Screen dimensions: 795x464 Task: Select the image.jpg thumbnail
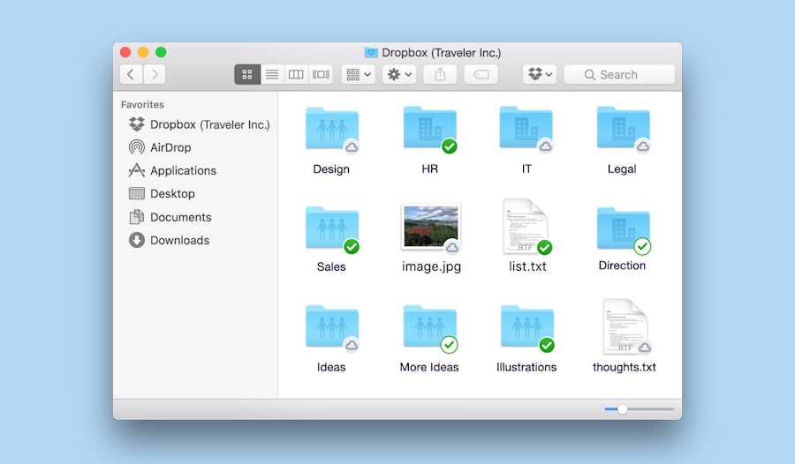click(431, 227)
